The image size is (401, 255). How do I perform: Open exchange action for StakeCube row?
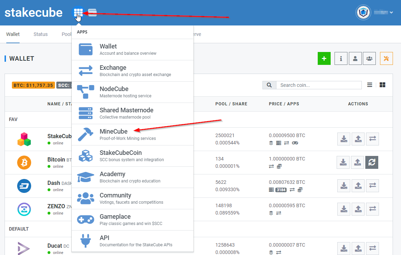point(372,139)
